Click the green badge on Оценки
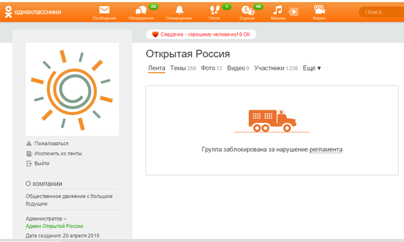The image size is (404, 242). point(258,7)
